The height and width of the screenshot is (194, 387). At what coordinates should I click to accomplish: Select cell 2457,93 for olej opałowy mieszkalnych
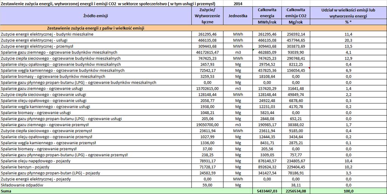point(208,64)
